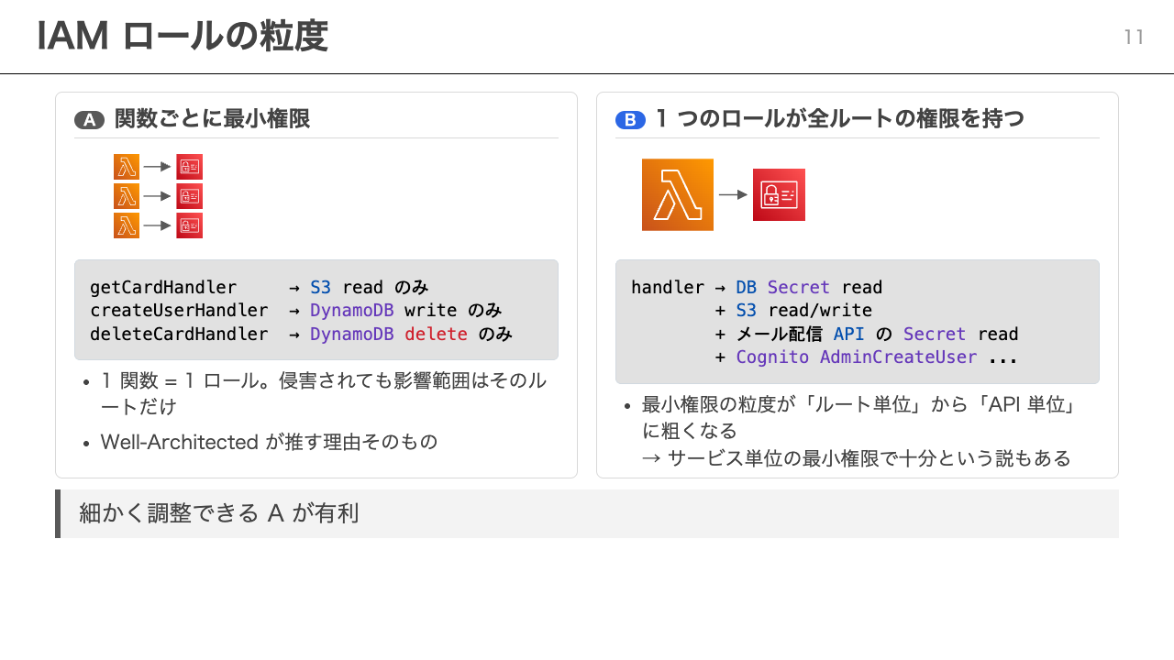Click the Cognito AdminCreateUser line
This screenshot has width=1174, height=660.
coord(867,357)
